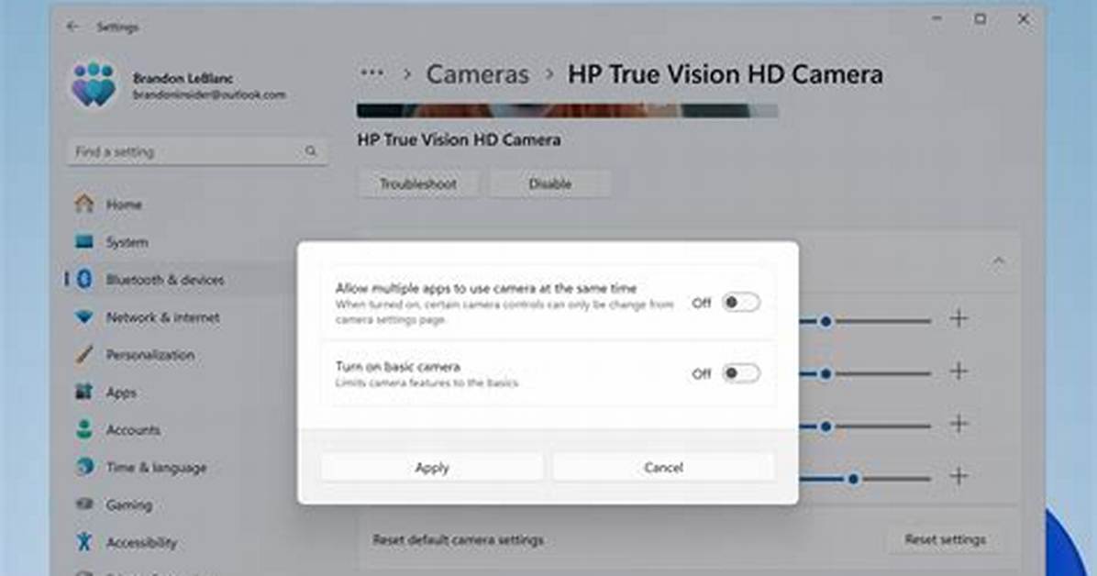Click Apply in the dialog
Screen dimensions: 1097x576
point(432,468)
